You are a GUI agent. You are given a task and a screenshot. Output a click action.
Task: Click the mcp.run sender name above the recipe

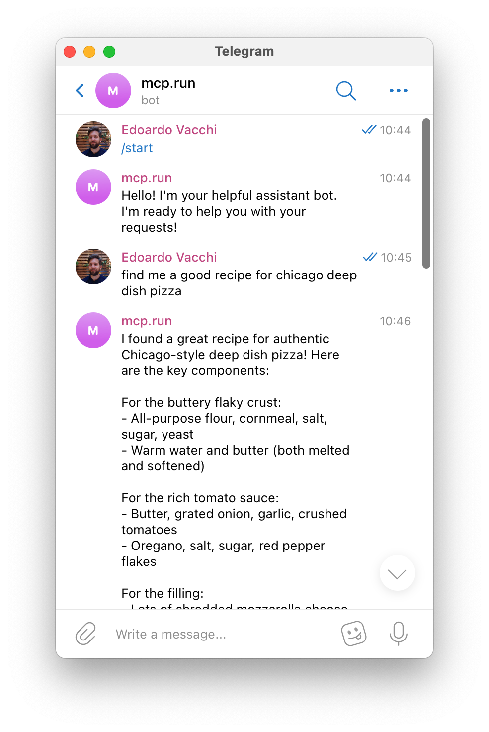click(x=147, y=321)
